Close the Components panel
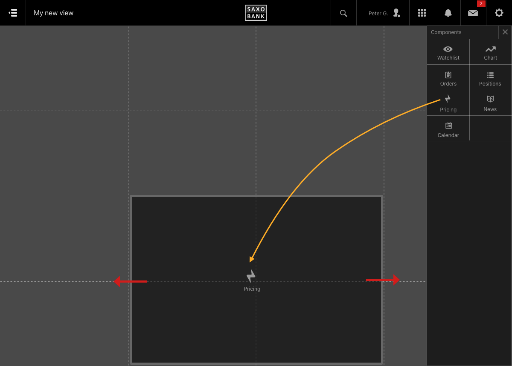 505,32
